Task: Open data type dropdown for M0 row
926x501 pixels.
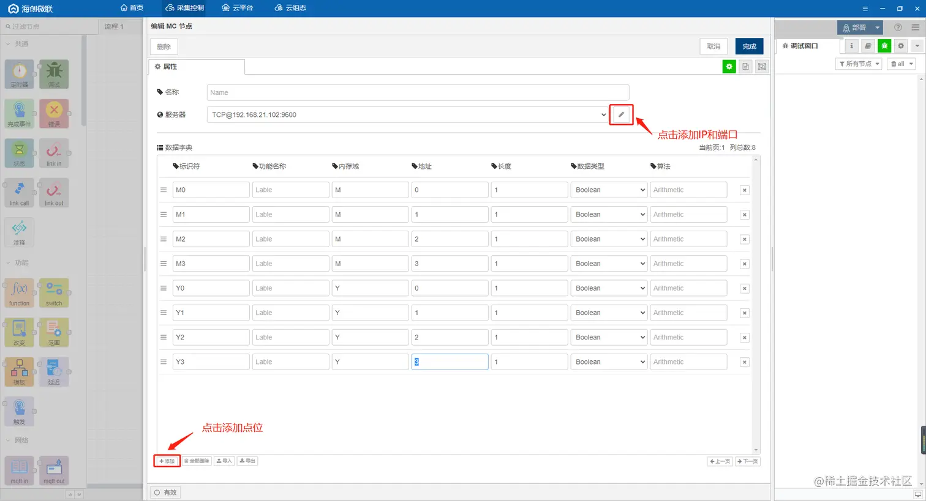Action: [x=609, y=190]
